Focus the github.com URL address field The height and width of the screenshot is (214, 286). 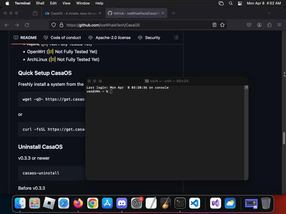click(138, 25)
